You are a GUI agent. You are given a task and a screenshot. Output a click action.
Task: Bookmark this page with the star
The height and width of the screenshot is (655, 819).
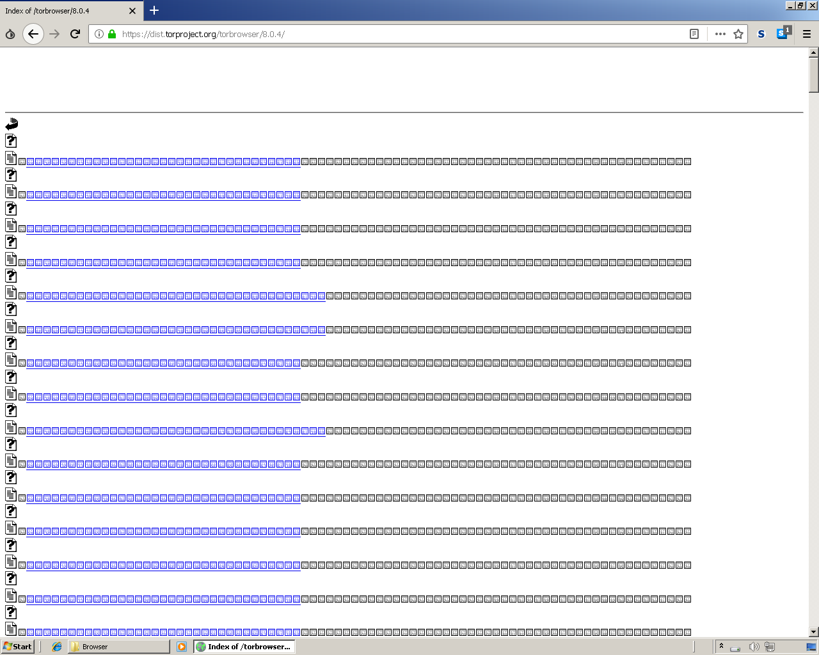tap(738, 34)
